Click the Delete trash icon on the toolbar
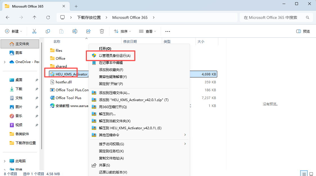316x176 pixels. [102, 31]
